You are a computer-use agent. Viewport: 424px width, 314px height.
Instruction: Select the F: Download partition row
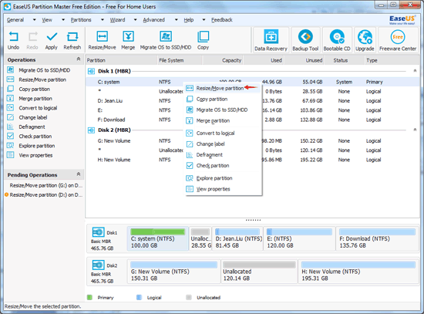[253, 120]
